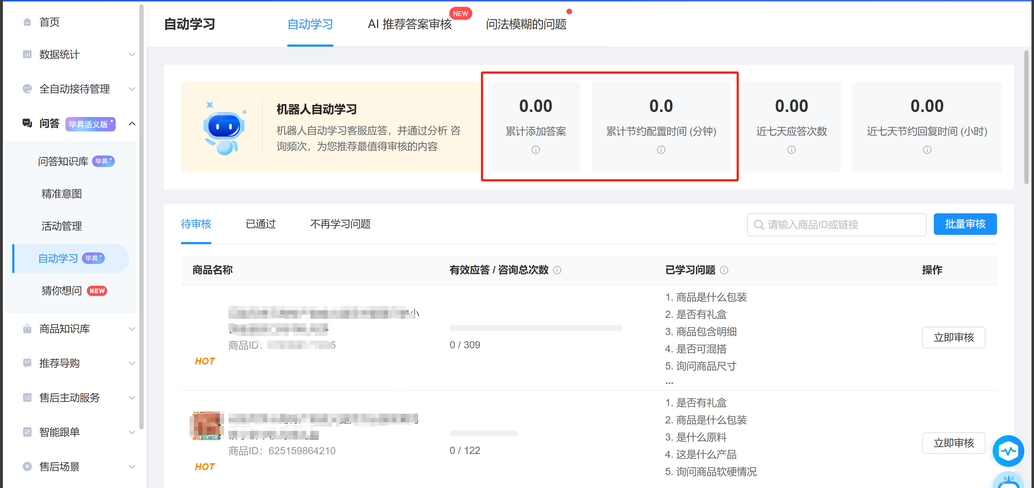
Task: Click the 全自动接待管理 smiley icon
Action: [27, 89]
